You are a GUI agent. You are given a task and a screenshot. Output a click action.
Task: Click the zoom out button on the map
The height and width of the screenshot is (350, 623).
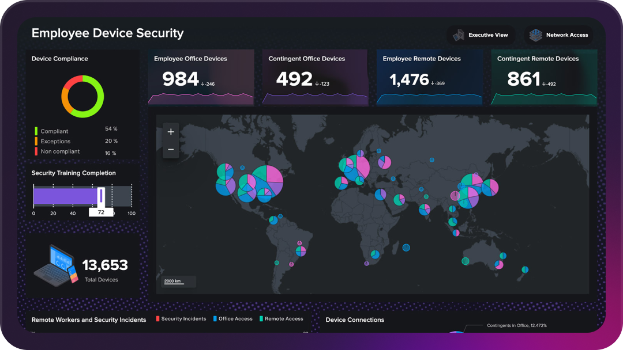point(170,149)
